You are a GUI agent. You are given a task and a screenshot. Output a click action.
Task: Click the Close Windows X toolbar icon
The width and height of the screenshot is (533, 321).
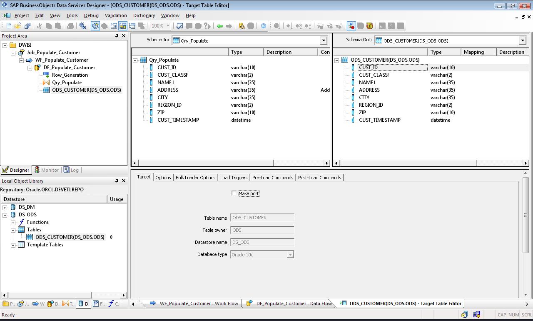click(83, 26)
